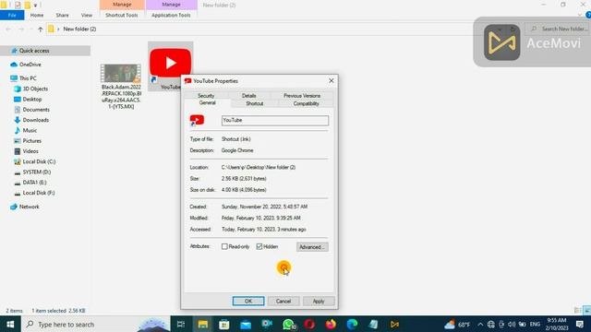
Task: Open Pictures in navigation pane
Action: click(x=32, y=141)
